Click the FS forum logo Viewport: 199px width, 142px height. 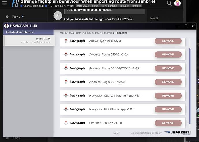(x=15, y=3)
